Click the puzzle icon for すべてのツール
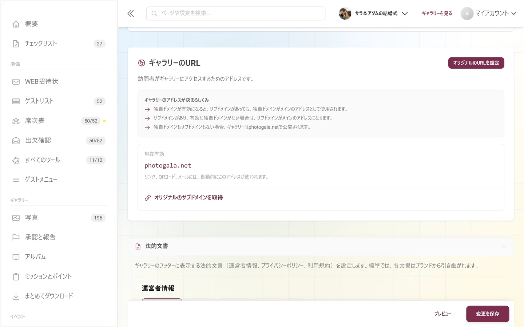Image resolution: width=524 pixels, height=327 pixels. coord(16,160)
